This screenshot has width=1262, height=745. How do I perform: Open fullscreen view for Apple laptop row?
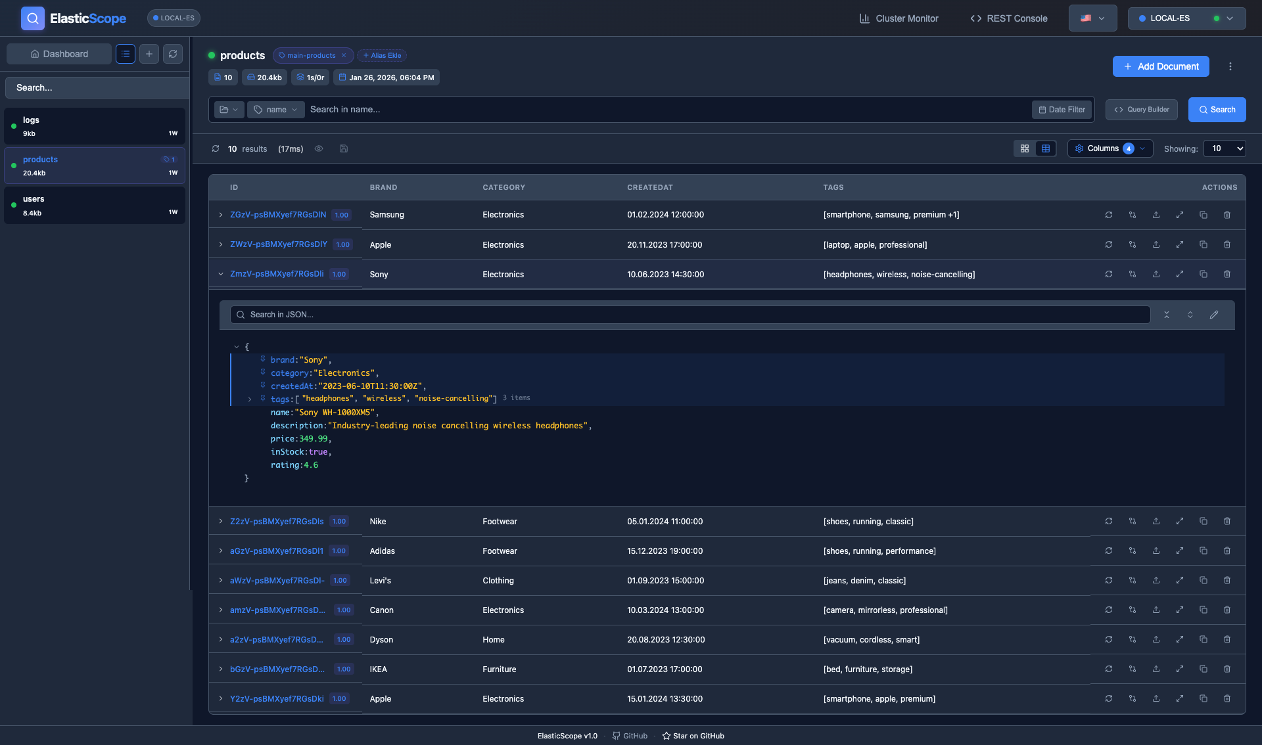pyautogui.click(x=1179, y=244)
